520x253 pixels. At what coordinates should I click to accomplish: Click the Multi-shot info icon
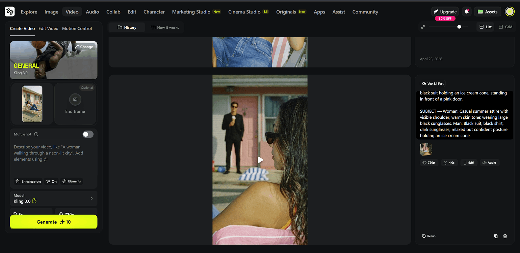point(36,134)
